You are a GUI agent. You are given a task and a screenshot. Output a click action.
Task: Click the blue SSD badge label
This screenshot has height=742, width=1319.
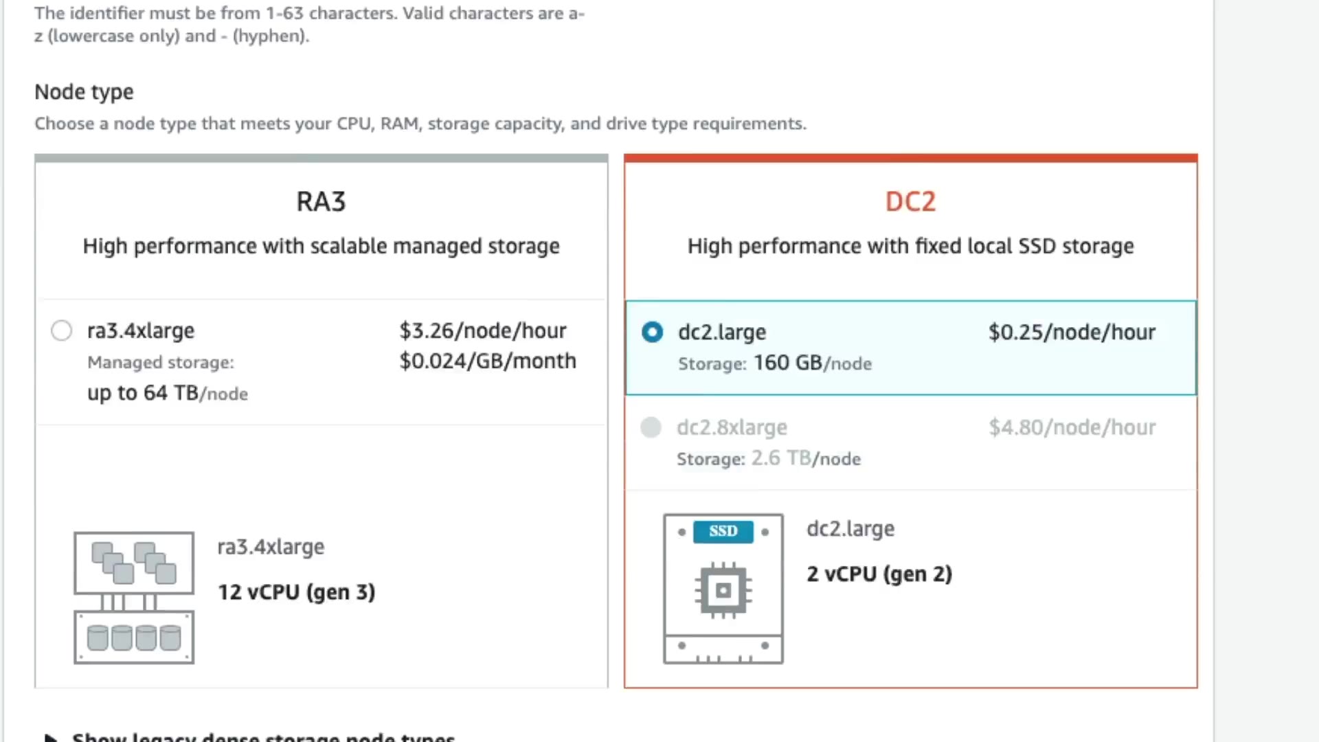pyautogui.click(x=723, y=531)
